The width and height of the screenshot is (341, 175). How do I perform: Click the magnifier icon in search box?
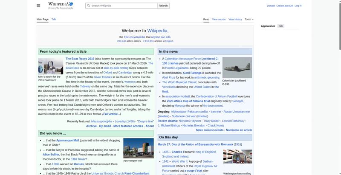[88, 6]
